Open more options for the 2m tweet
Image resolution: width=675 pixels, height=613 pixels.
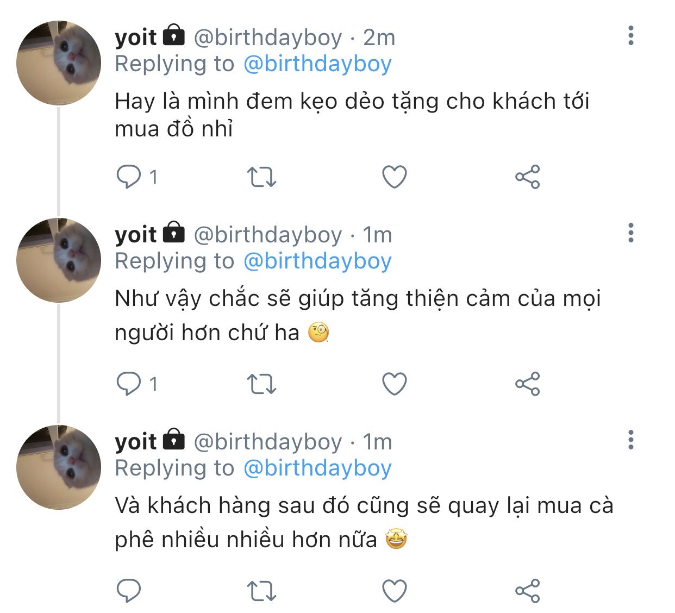[x=630, y=35]
